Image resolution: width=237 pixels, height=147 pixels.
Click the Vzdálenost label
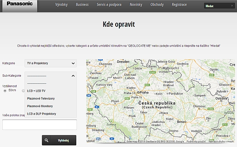coord(9,86)
